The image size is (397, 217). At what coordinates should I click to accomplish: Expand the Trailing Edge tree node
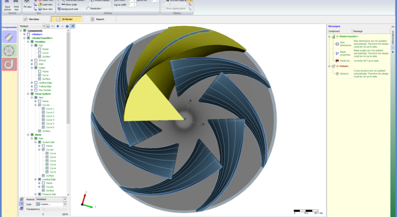(x=32, y=86)
